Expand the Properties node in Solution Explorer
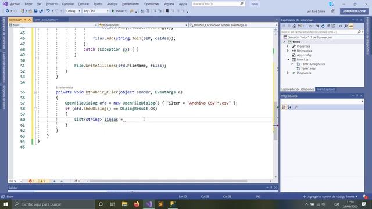372x209 pixels. [288, 46]
